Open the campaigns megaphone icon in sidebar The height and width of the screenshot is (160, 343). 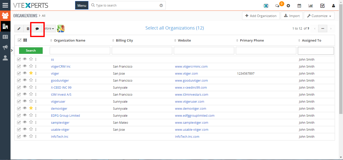(x=5, y=47)
